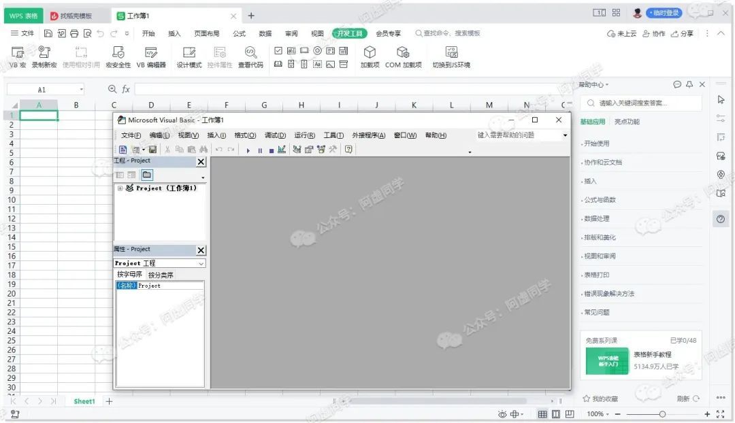Click the print preview icon in WPS toolbar
This screenshot has height=423, width=735.
tap(87, 33)
